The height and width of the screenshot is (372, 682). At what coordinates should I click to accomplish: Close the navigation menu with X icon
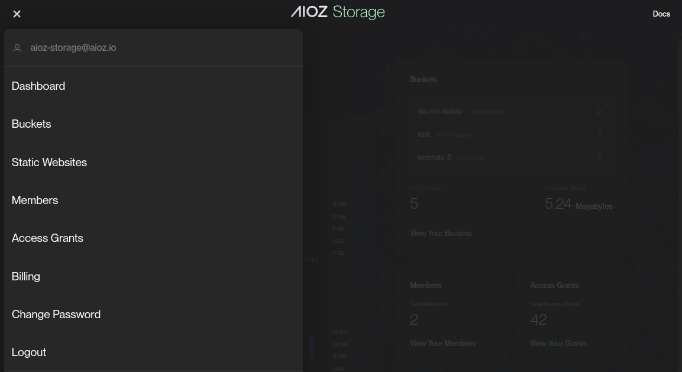tap(17, 14)
